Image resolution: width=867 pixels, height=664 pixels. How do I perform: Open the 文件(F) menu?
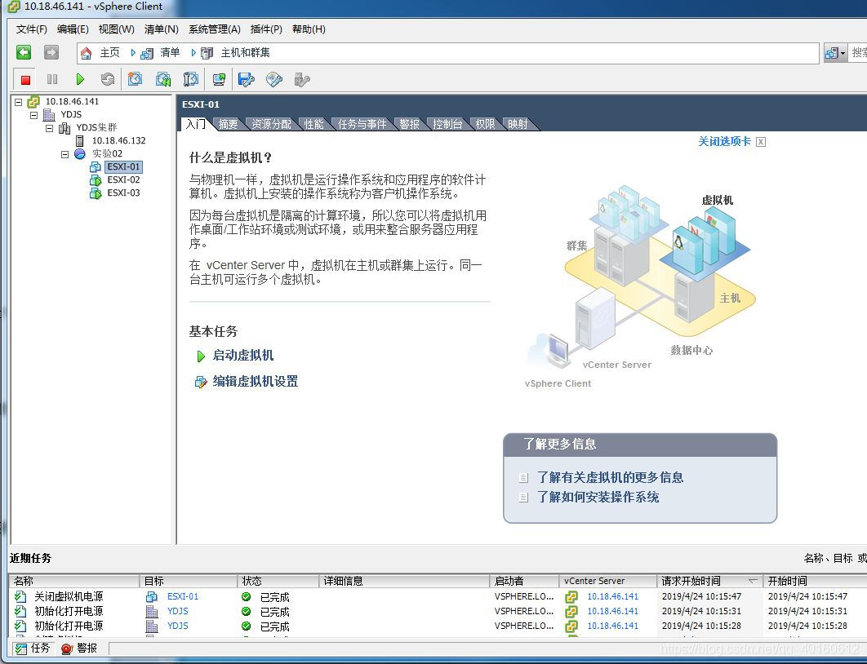tap(32, 29)
